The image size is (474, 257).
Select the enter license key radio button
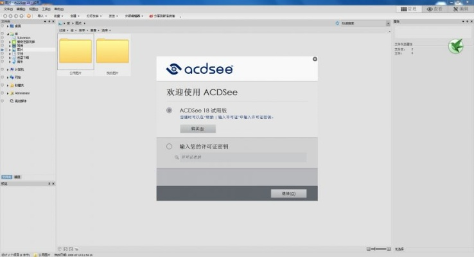169,146
